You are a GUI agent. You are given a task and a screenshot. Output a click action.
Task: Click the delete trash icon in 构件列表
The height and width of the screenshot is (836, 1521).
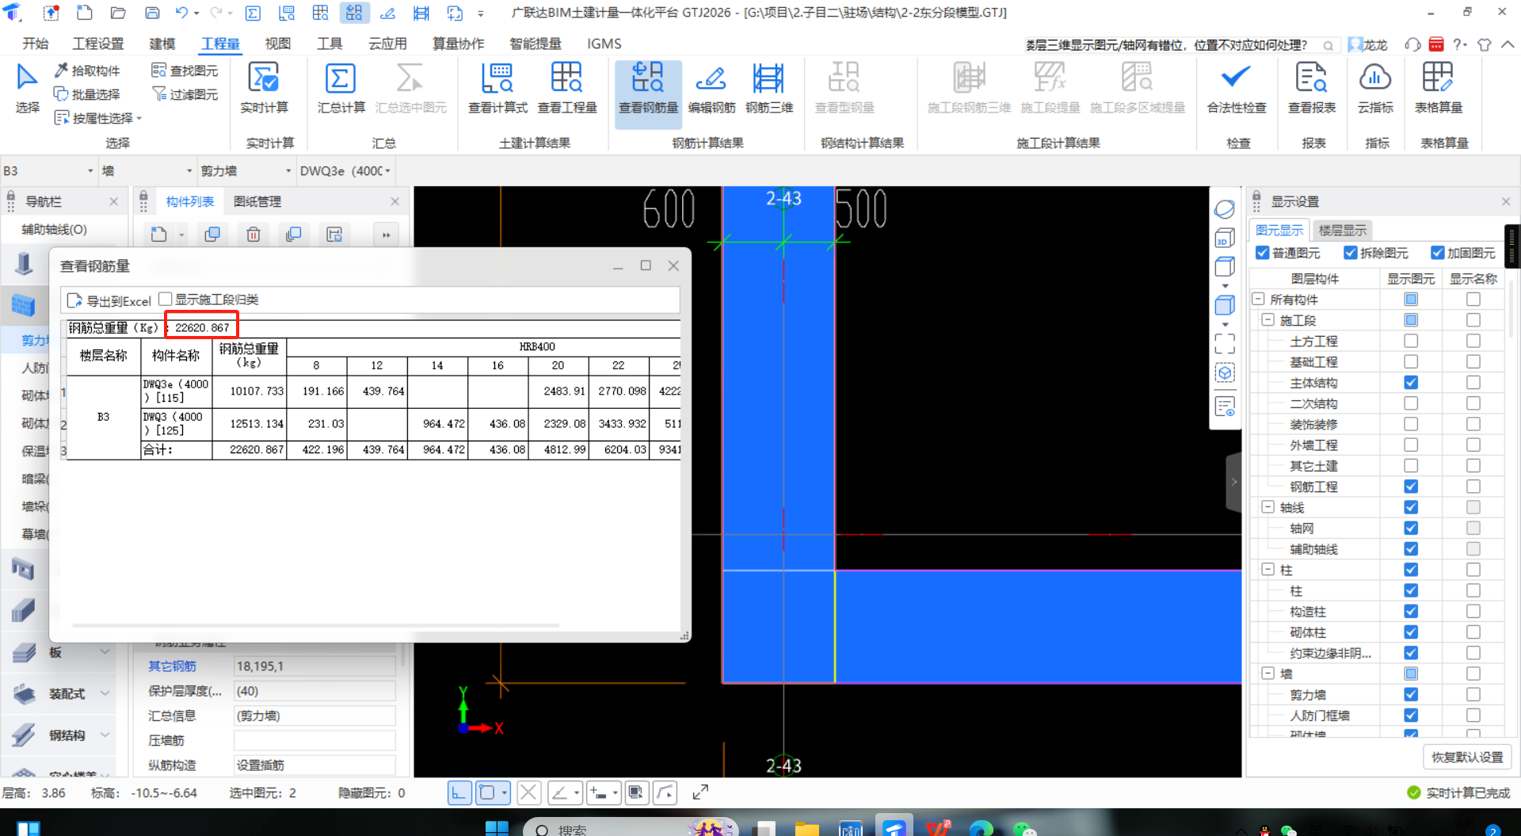pyautogui.click(x=253, y=235)
